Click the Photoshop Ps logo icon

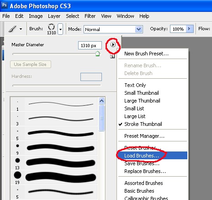(4, 5)
